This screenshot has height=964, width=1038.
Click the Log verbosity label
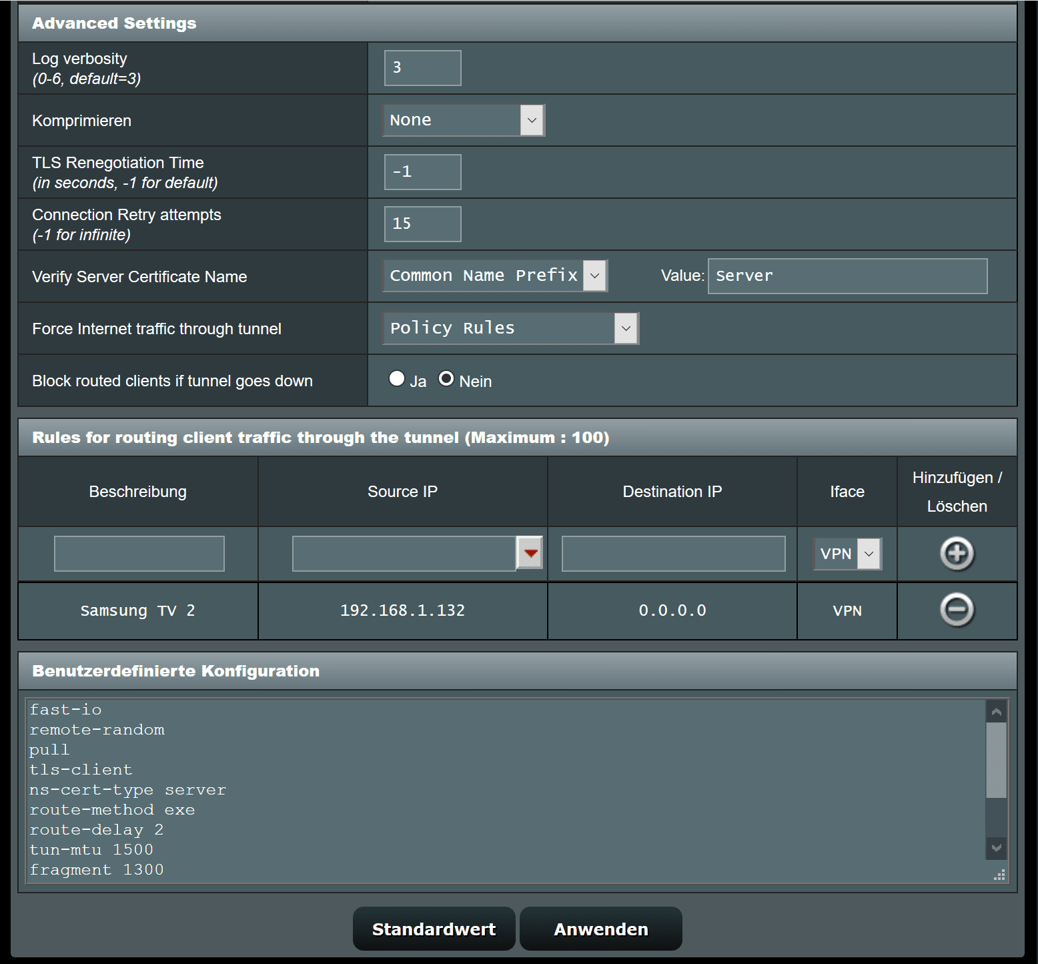(x=79, y=59)
